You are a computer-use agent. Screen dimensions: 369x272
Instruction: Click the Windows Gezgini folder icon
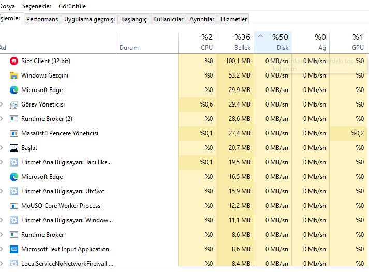tap(14, 75)
